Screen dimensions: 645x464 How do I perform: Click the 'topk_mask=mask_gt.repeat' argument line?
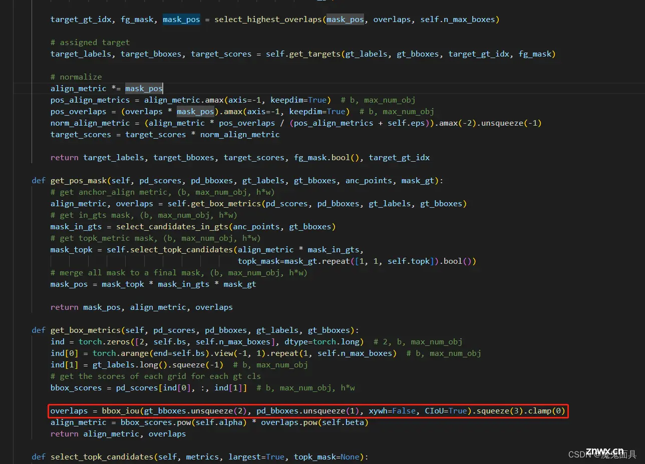pyautogui.click(x=357, y=261)
